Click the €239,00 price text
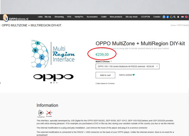The width and height of the screenshot is (189, 136). pyautogui.click(x=102, y=54)
